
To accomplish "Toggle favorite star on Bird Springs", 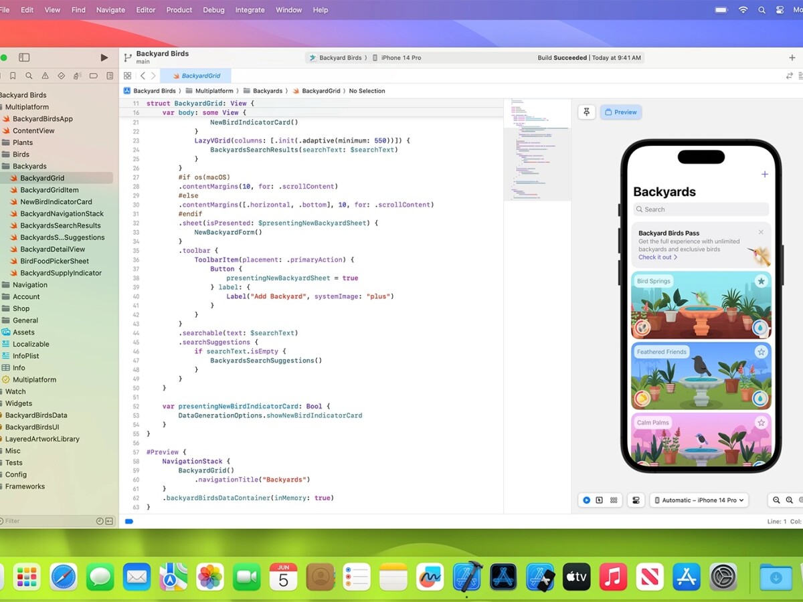I will coord(761,282).
